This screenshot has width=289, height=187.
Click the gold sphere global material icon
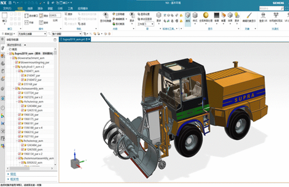coord(206,15)
